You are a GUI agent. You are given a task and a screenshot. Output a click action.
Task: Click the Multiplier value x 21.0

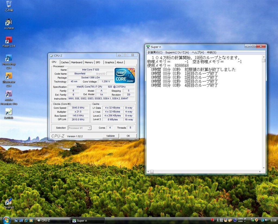point(78,112)
